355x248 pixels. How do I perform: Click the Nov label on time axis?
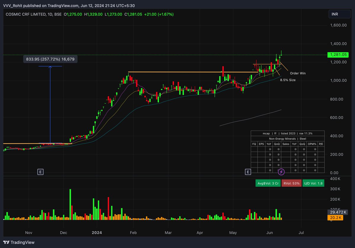(28, 233)
